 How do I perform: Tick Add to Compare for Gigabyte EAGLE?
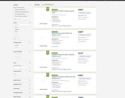39,24
